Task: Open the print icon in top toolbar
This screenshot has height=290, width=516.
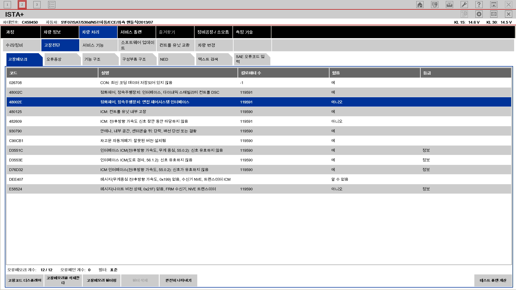Action: (449, 5)
